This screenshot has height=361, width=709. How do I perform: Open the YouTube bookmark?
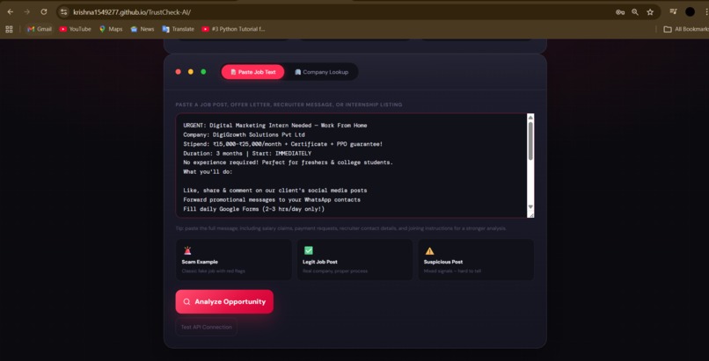pos(75,29)
